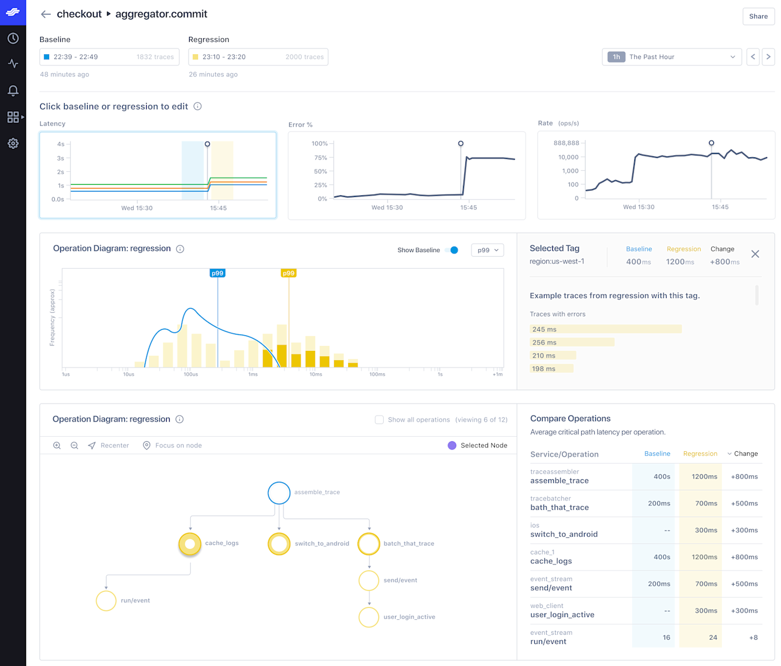Go to next time range arrow
The width and height of the screenshot is (781, 666).
coord(768,57)
